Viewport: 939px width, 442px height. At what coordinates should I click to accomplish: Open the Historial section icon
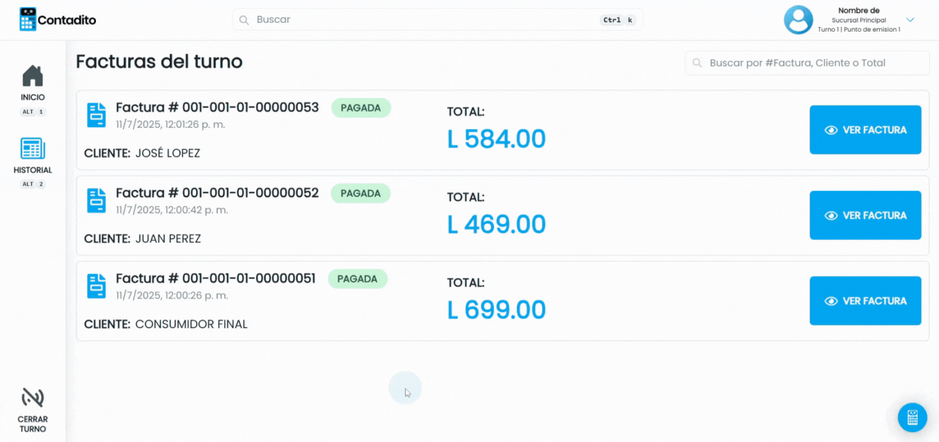tap(33, 148)
